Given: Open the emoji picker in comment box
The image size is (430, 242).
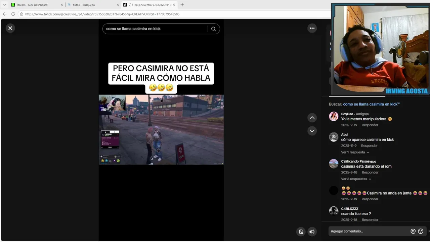Looking at the screenshot, I should [421, 231].
